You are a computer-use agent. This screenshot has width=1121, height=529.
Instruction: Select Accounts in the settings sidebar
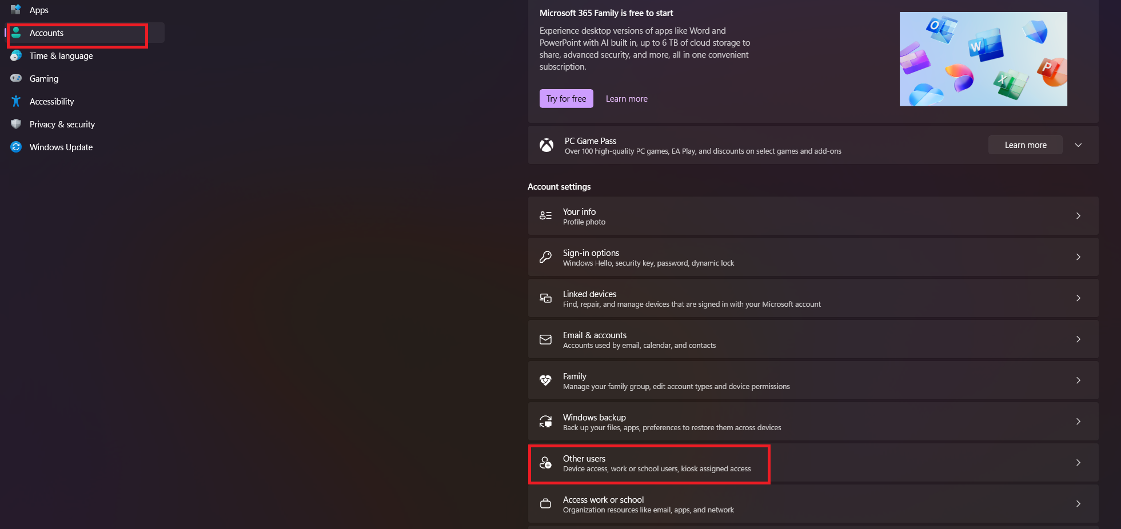[x=85, y=33]
